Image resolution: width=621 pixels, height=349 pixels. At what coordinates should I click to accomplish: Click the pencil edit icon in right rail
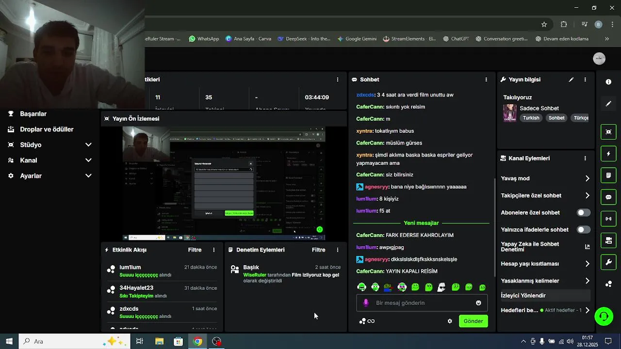tap(608, 104)
